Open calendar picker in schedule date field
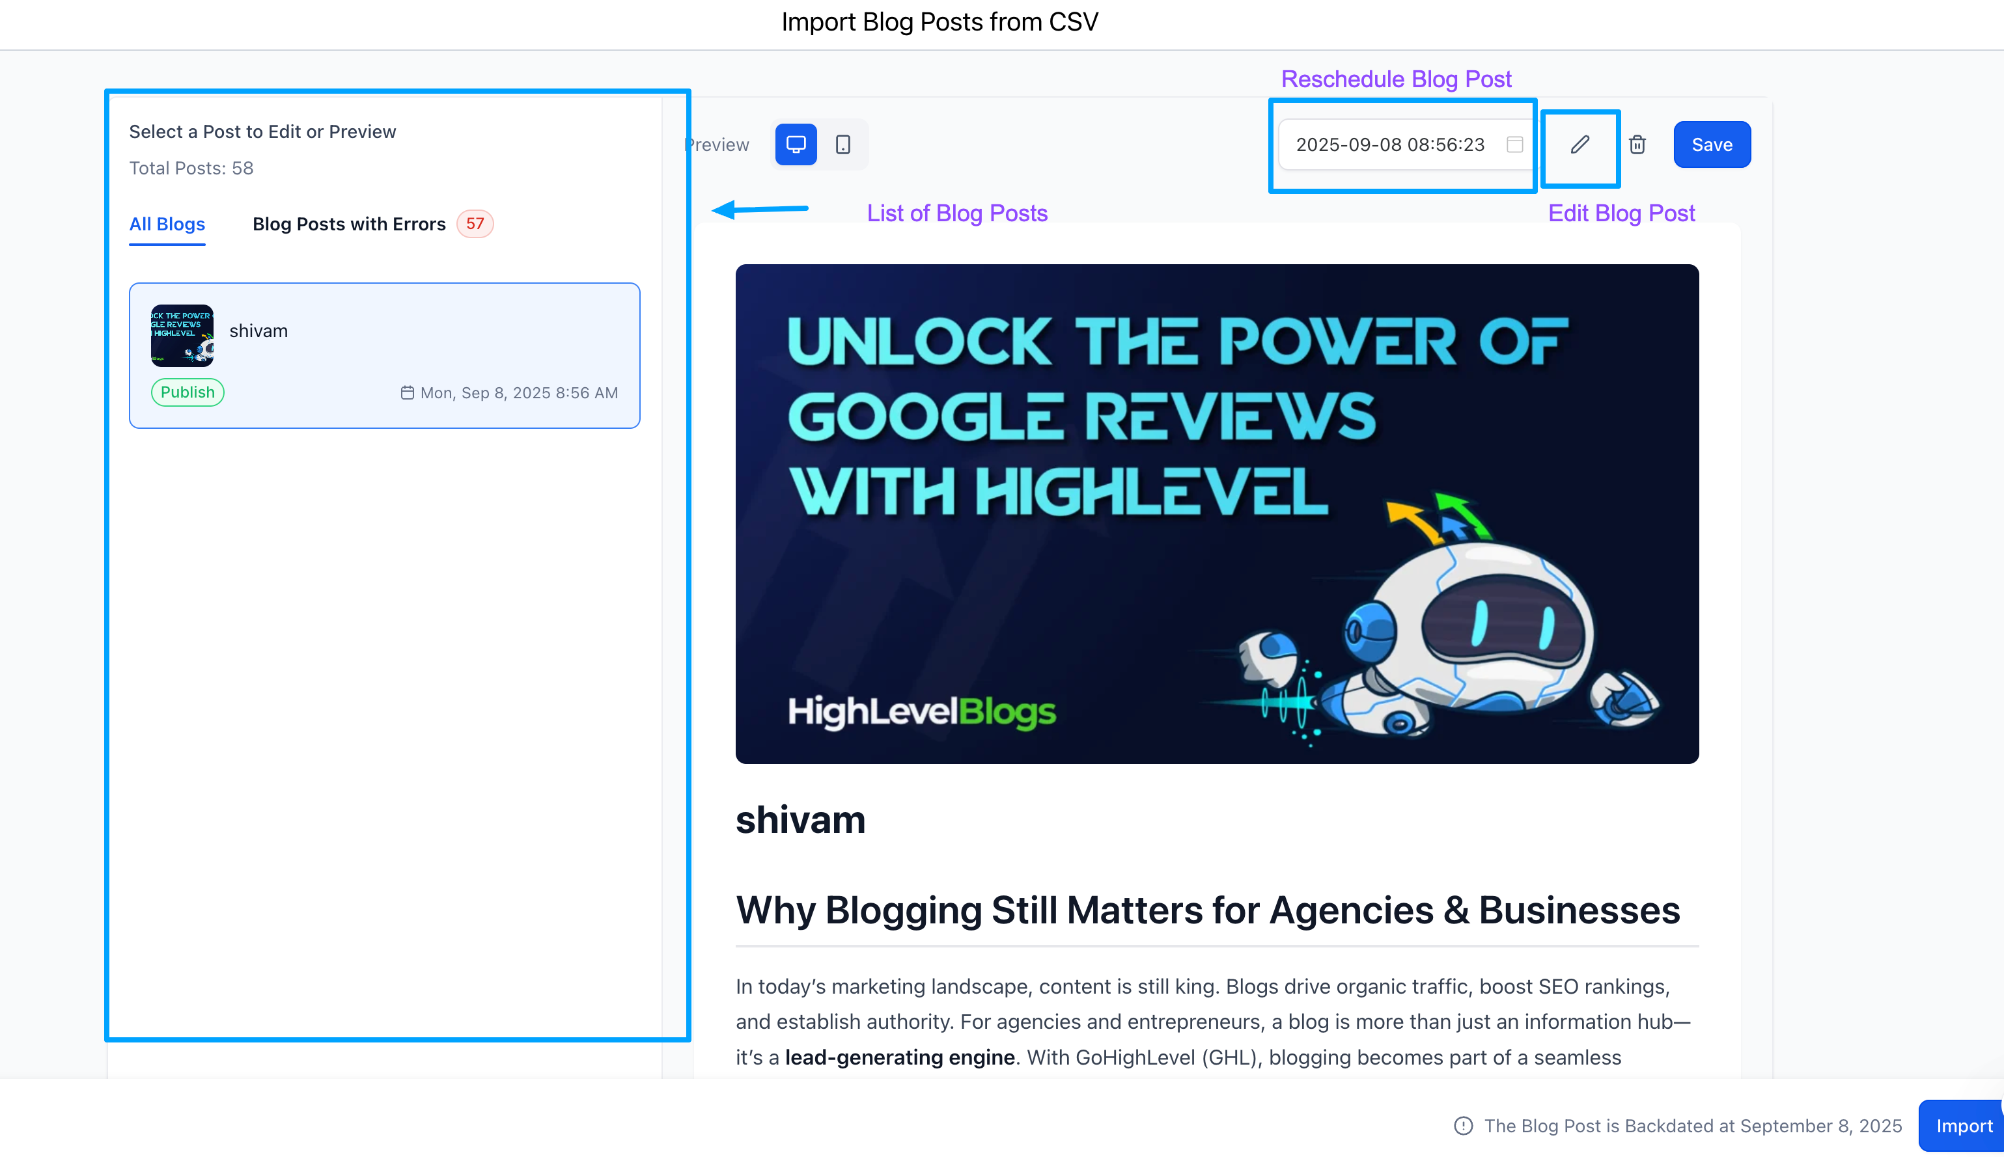Viewport: 2004px width, 1157px height. point(1514,144)
